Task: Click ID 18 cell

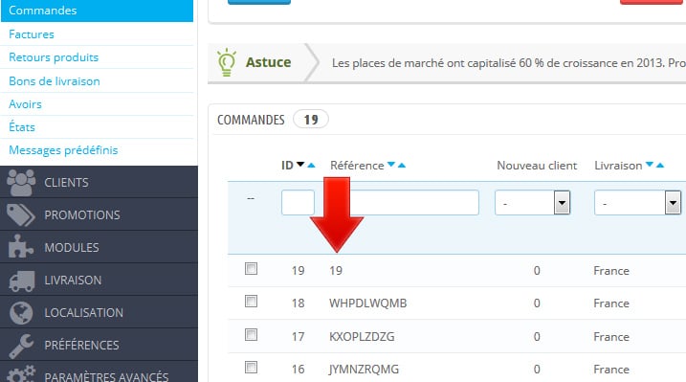Action: 298,303
